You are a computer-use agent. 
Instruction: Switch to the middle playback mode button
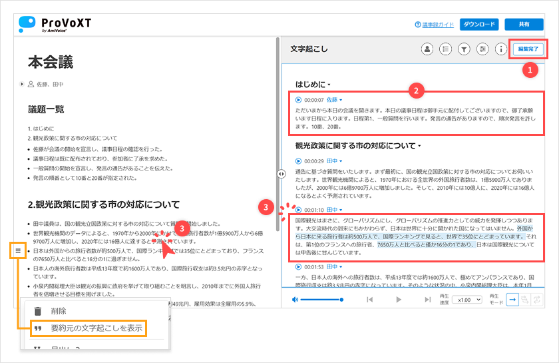(526, 300)
